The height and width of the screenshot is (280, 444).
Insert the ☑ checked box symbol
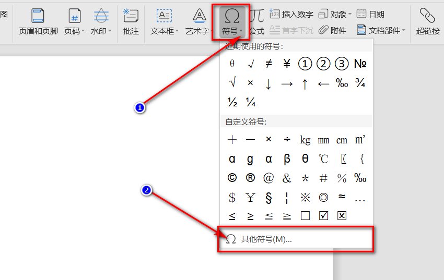[x=323, y=216]
